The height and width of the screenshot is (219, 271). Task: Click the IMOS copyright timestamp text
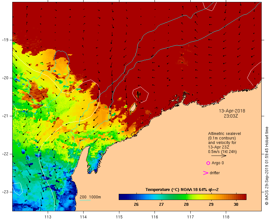tap(266, 166)
